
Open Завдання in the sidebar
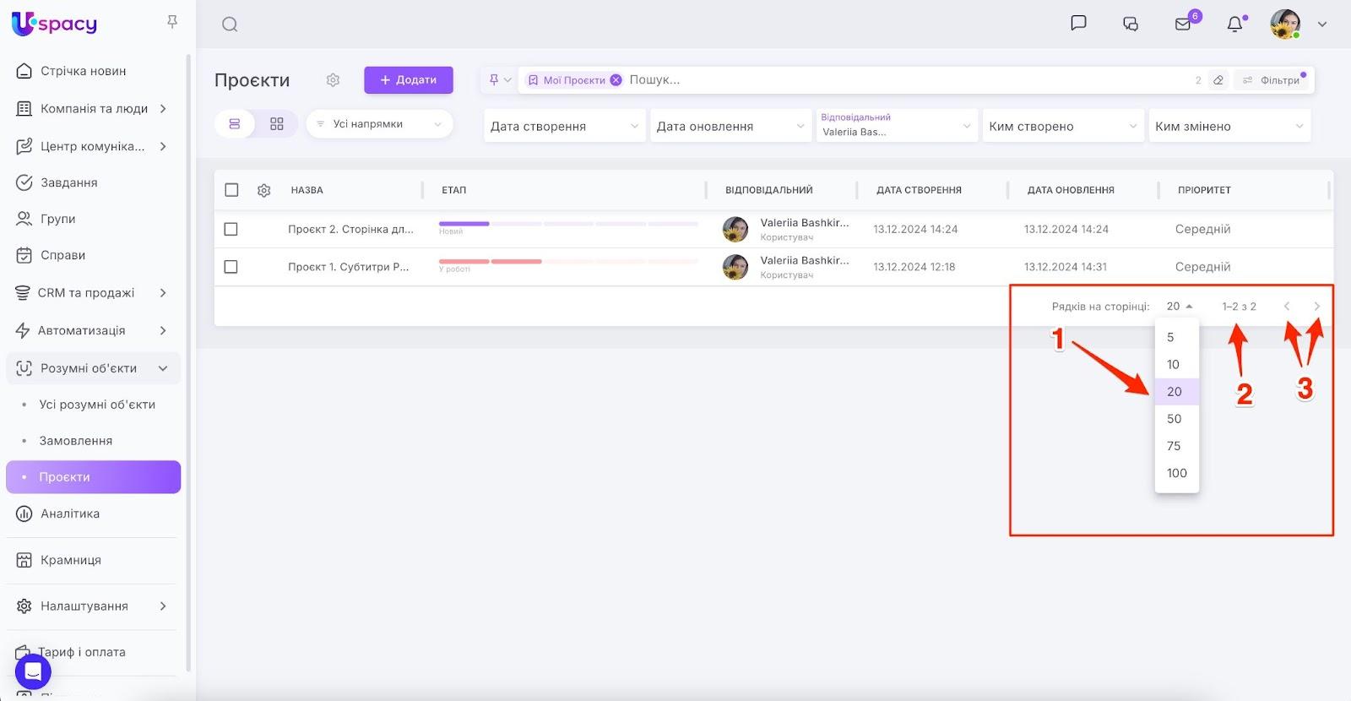coord(69,182)
